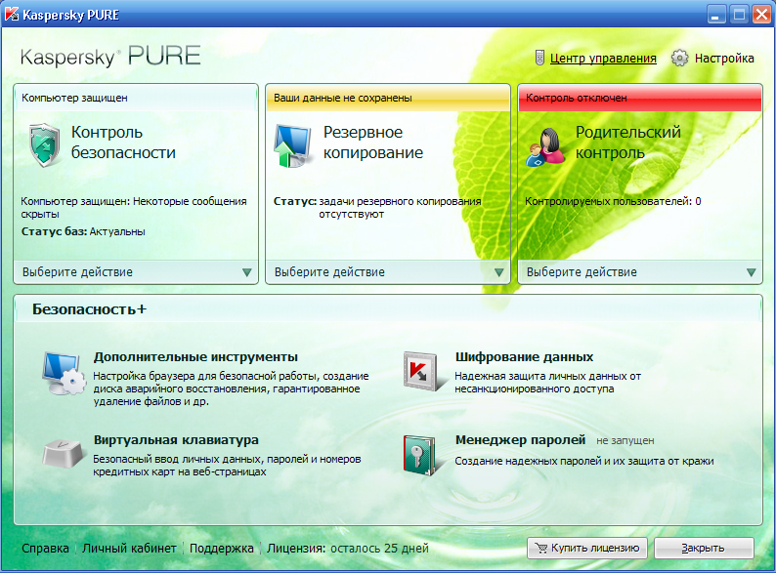Expand Выберите действие under Контроль безопасности
The width and height of the screenshot is (776, 573).
click(x=136, y=272)
